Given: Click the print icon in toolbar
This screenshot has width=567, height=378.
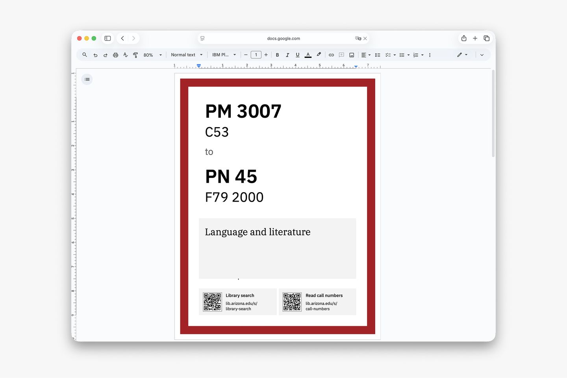Looking at the screenshot, I should [x=115, y=55].
